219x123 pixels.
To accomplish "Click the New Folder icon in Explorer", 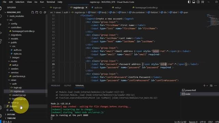I will (x=37, y=12).
